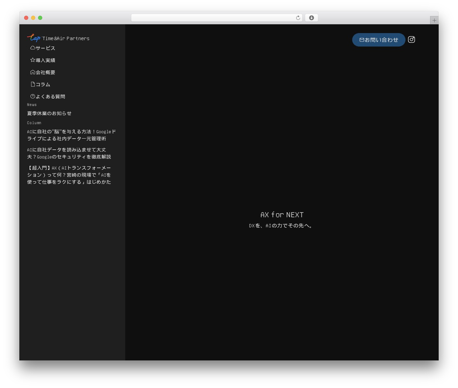Click the お問い合わせ button
The height and width of the screenshot is (388, 458).
379,40
